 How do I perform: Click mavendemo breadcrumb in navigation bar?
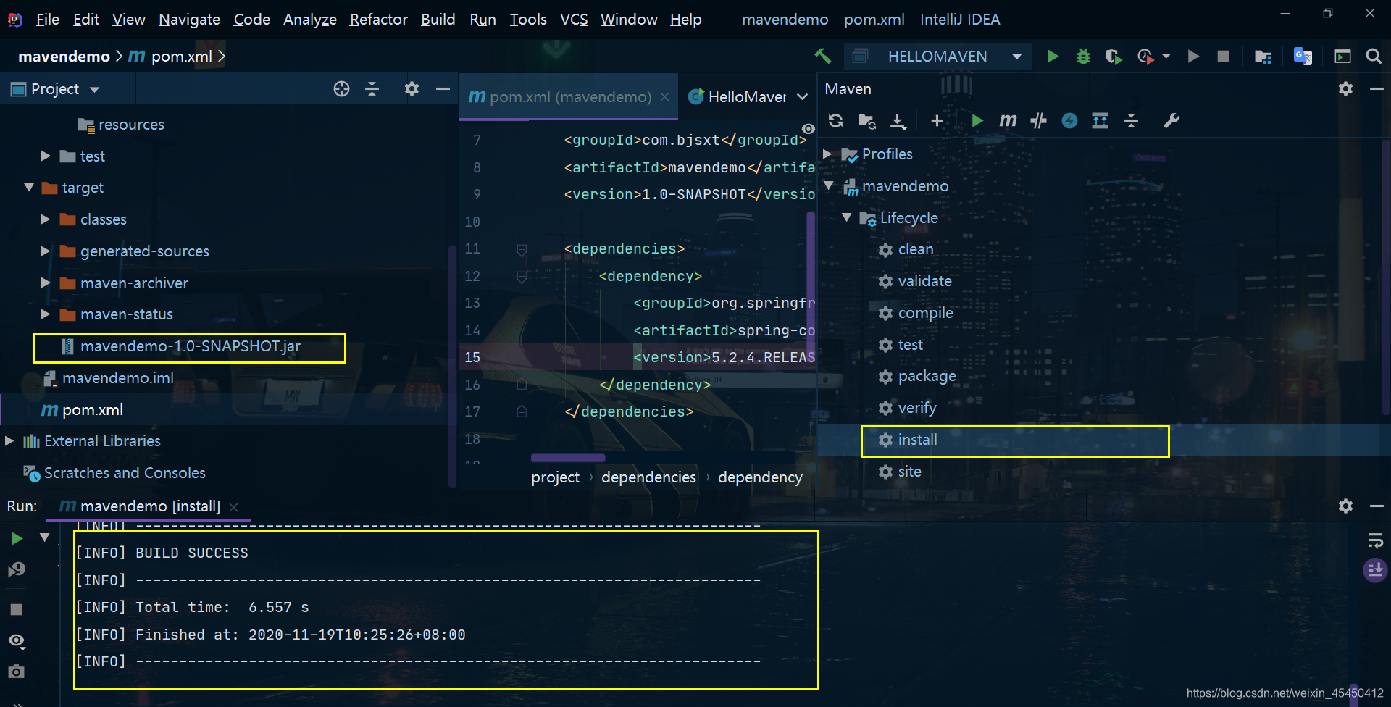64,57
